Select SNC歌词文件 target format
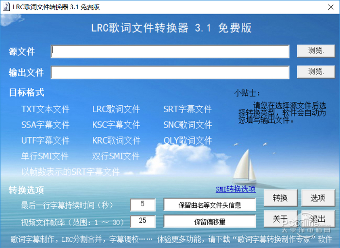The width and height of the screenshot is (340, 248). pyautogui.click(x=187, y=125)
